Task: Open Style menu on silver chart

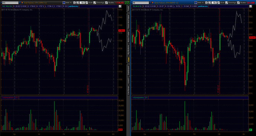Action: pos(222,3)
